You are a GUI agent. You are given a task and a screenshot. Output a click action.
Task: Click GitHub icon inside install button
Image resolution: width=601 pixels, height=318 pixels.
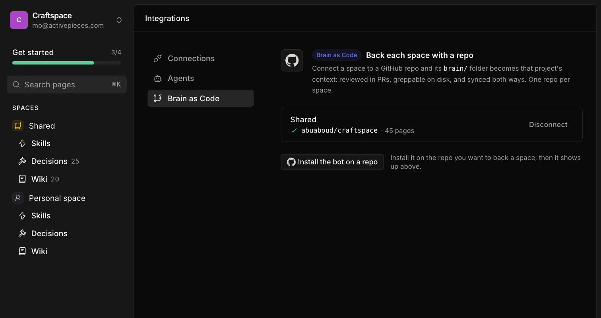291,162
